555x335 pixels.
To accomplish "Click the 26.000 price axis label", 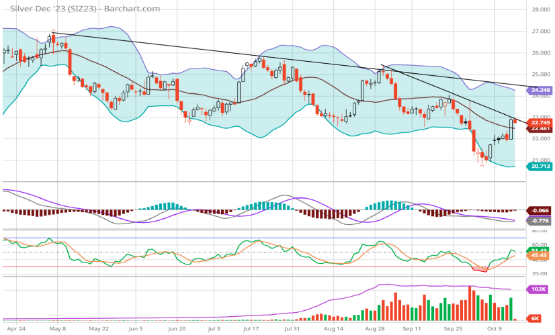I will (x=541, y=53).
